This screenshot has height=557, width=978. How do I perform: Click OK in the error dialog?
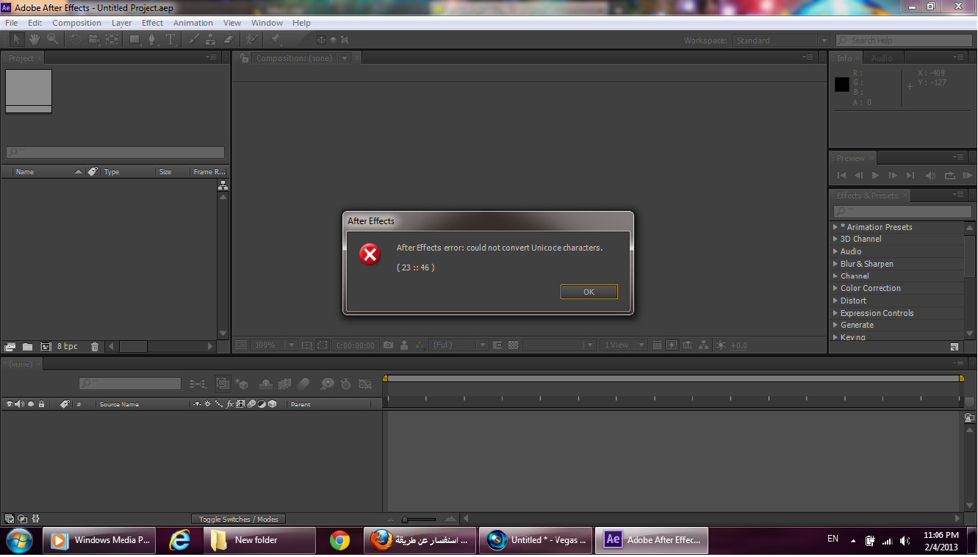[589, 292]
